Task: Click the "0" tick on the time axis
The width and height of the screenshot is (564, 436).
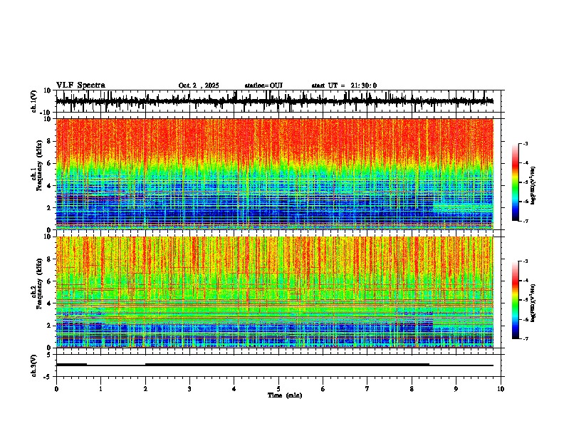Action: pyautogui.click(x=56, y=389)
